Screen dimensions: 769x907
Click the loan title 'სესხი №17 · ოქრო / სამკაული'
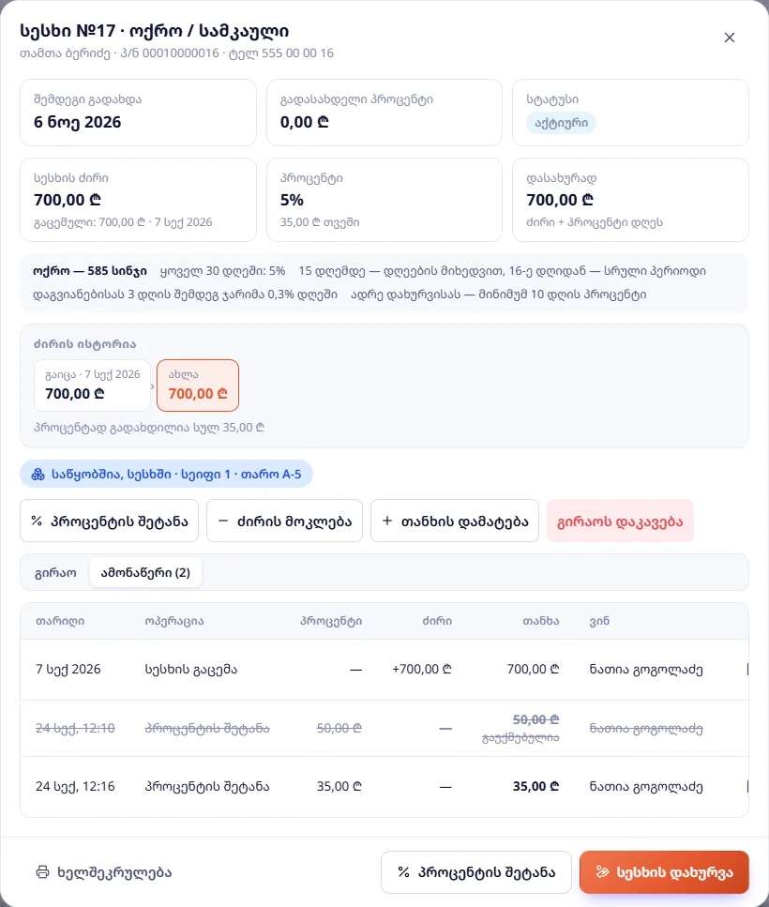155,31
